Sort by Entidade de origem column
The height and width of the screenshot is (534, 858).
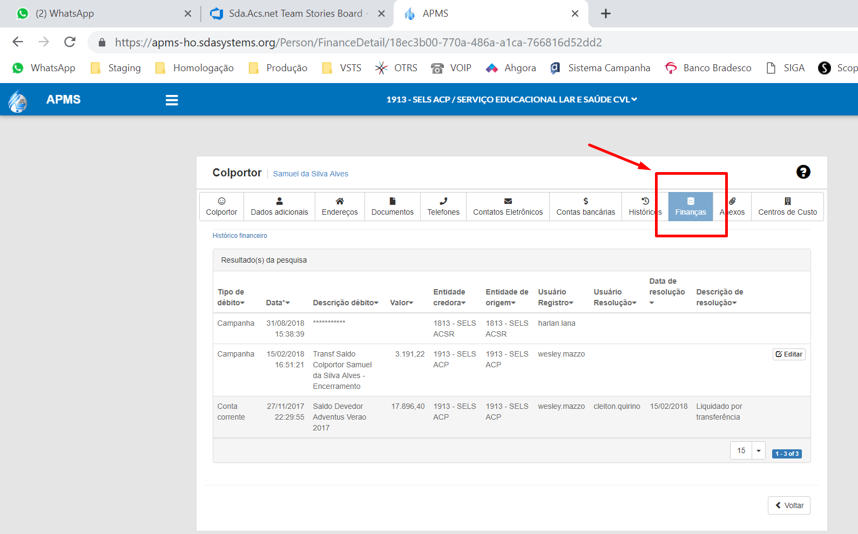click(507, 297)
